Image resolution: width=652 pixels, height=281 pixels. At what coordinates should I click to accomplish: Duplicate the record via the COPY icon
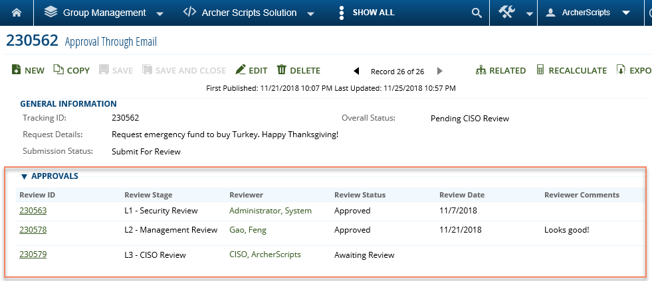click(58, 70)
